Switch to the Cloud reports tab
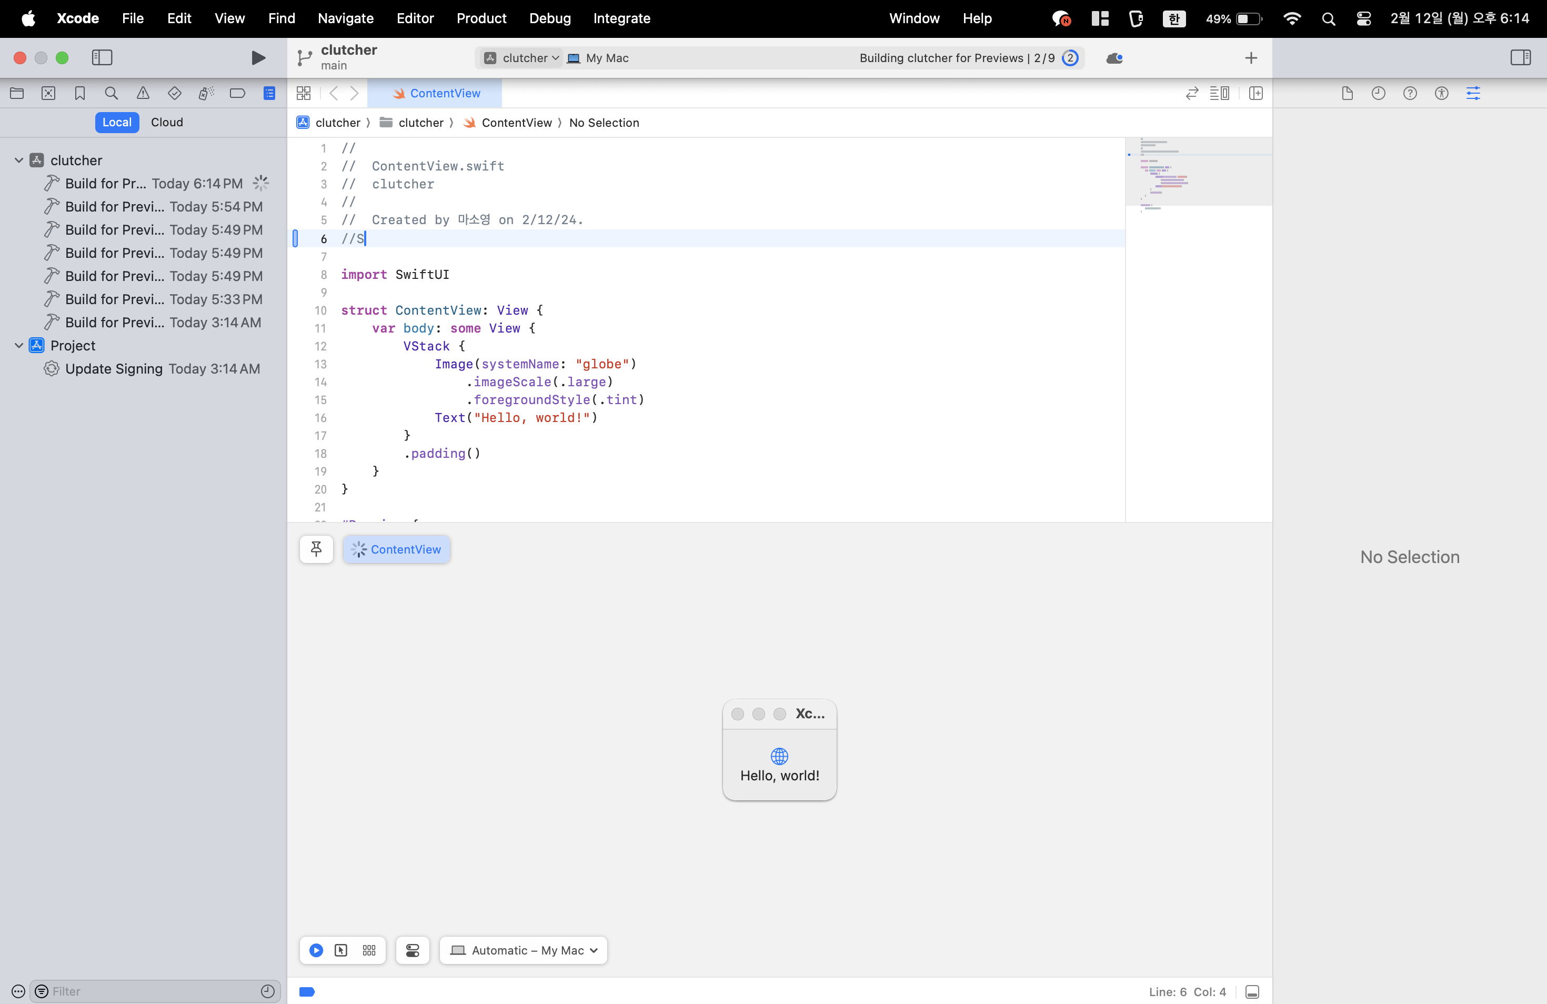The width and height of the screenshot is (1547, 1004). click(x=167, y=122)
